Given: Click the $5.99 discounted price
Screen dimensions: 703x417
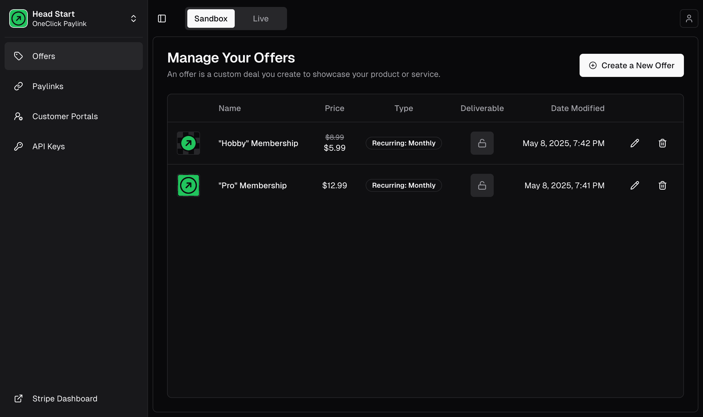Looking at the screenshot, I should 335,148.
